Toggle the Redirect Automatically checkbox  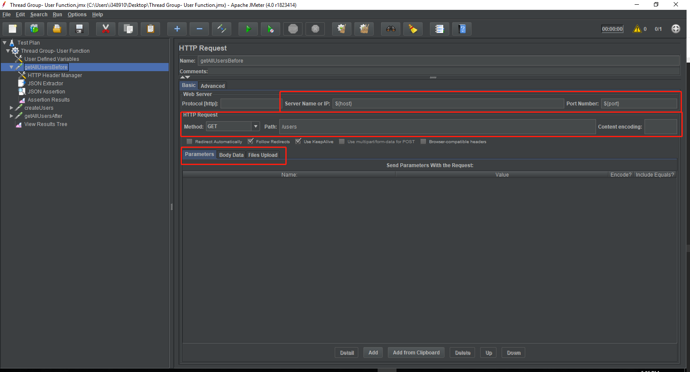click(189, 141)
